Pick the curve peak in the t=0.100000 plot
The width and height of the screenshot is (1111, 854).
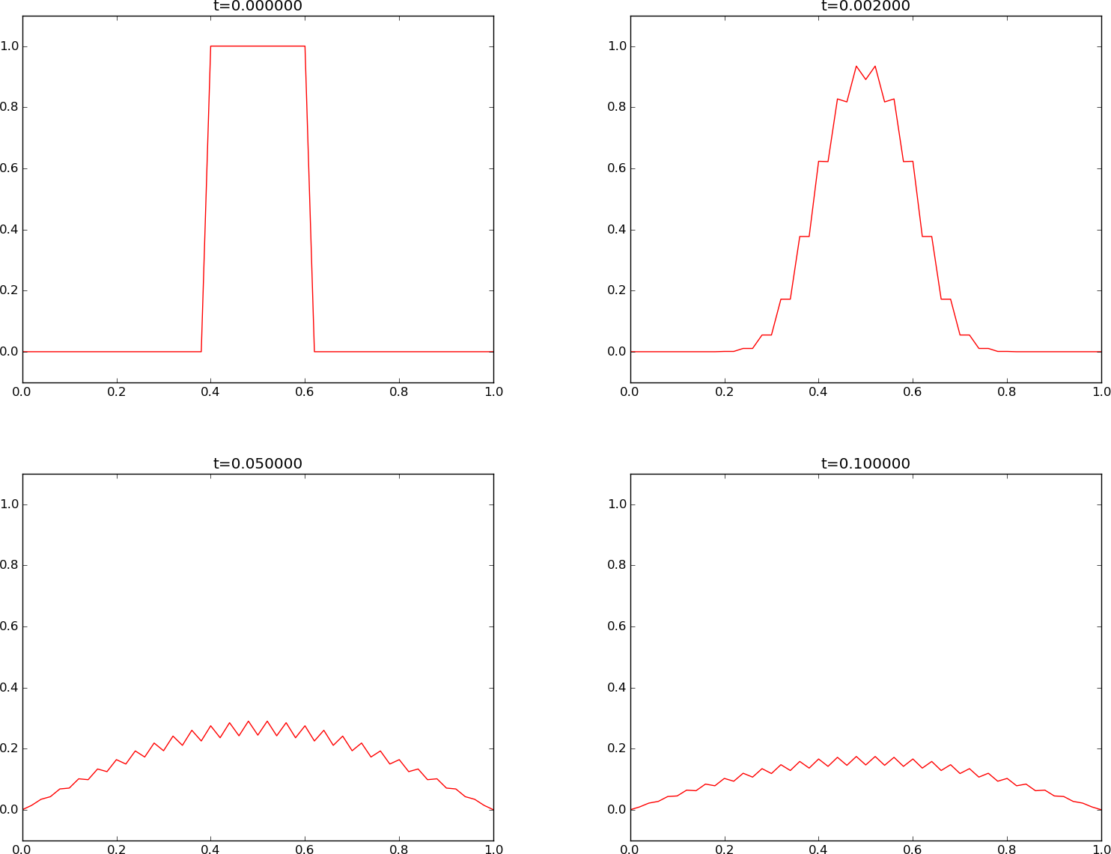[x=856, y=757]
